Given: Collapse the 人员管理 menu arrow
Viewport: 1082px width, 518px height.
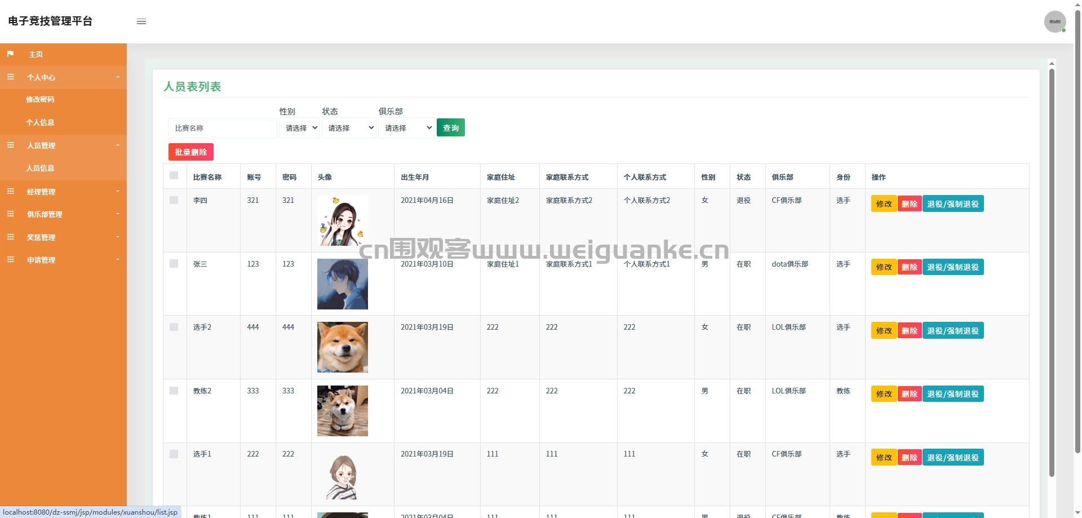Looking at the screenshot, I should click(x=118, y=145).
